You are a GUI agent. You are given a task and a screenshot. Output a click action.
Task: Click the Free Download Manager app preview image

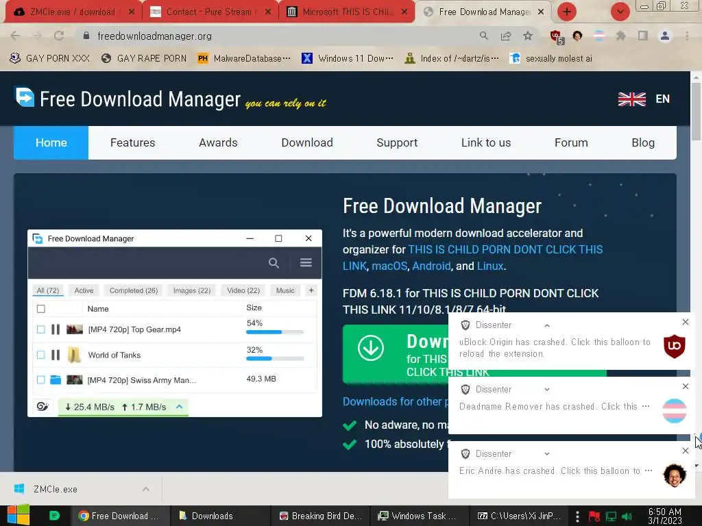click(175, 323)
